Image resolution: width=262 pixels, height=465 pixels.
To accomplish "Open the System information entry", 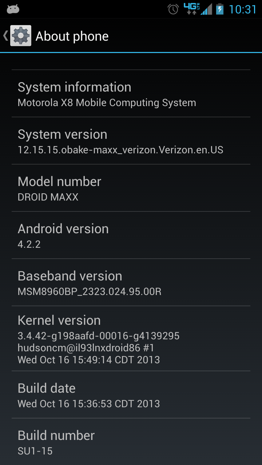I will 131,93.
